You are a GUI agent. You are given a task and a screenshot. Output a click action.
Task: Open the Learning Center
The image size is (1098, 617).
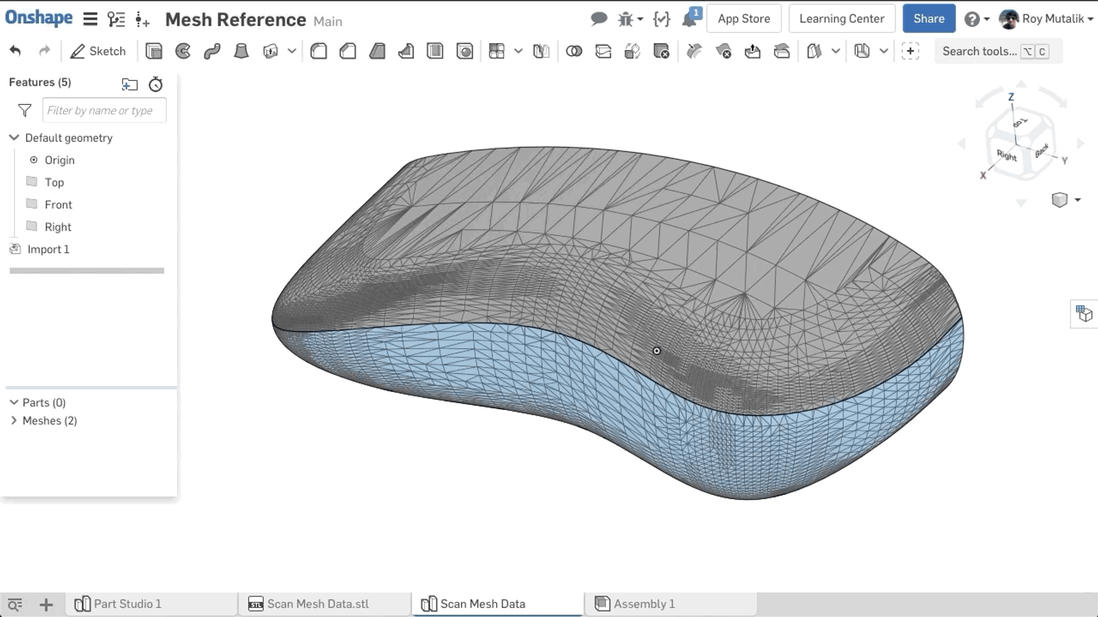(x=841, y=19)
